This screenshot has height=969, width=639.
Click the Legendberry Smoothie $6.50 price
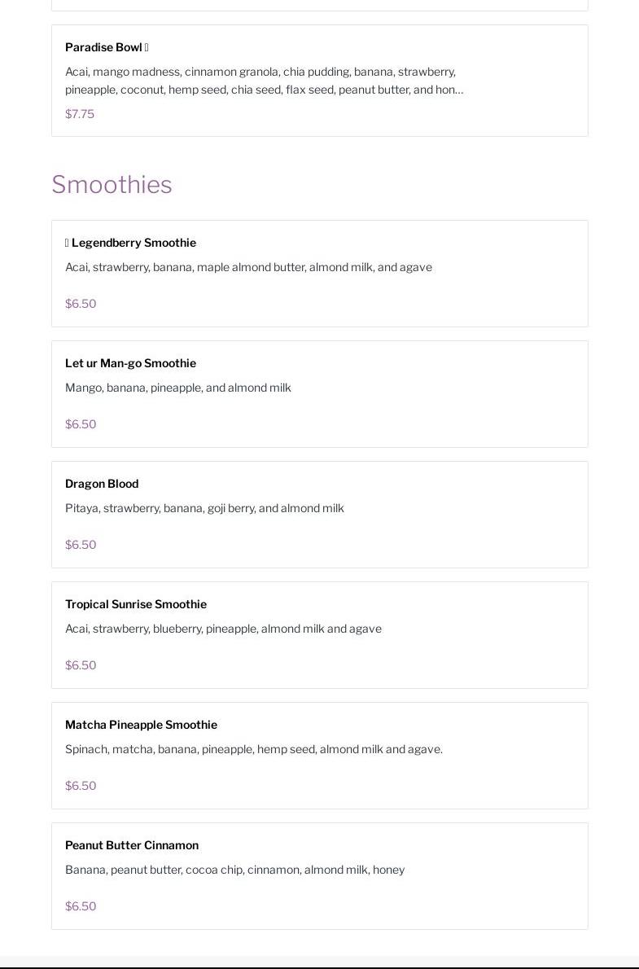click(81, 304)
